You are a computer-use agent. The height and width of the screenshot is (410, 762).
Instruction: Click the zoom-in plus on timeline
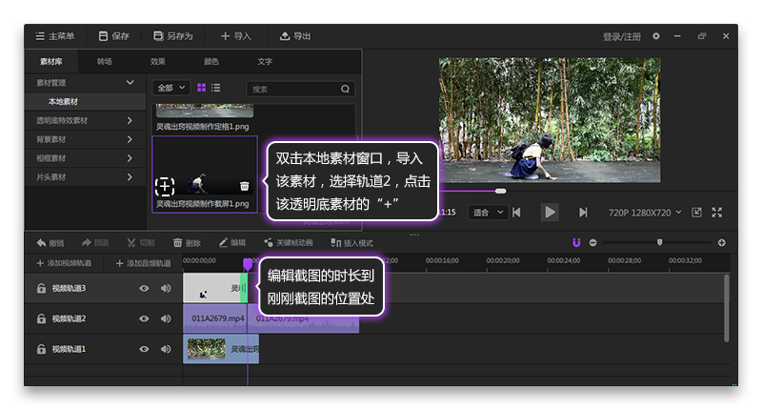click(721, 242)
